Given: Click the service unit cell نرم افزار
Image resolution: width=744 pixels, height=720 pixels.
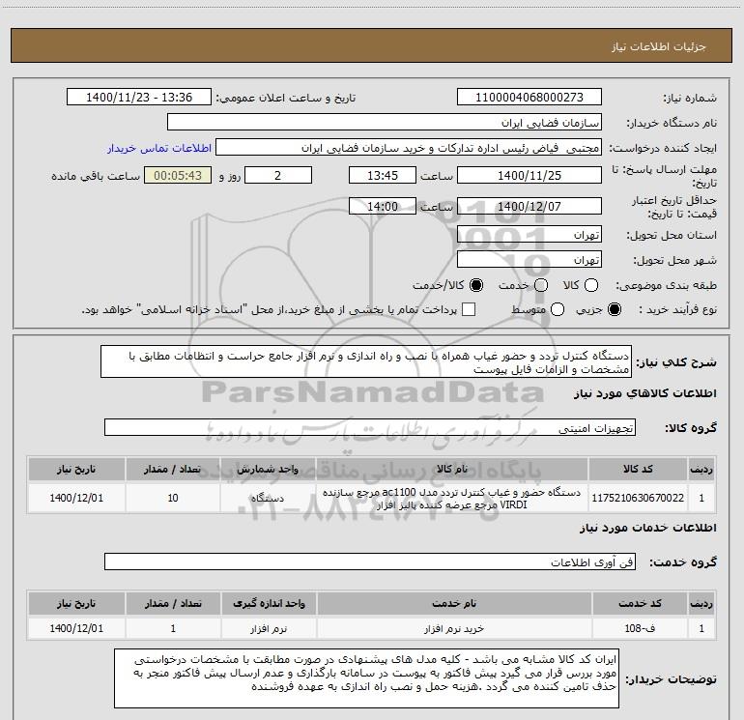Looking at the screenshot, I should (x=269, y=628).
